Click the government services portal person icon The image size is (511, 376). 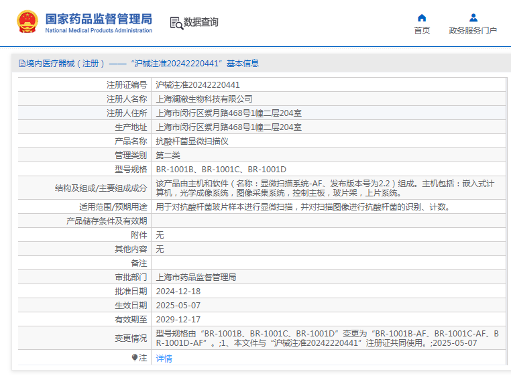click(x=473, y=17)
